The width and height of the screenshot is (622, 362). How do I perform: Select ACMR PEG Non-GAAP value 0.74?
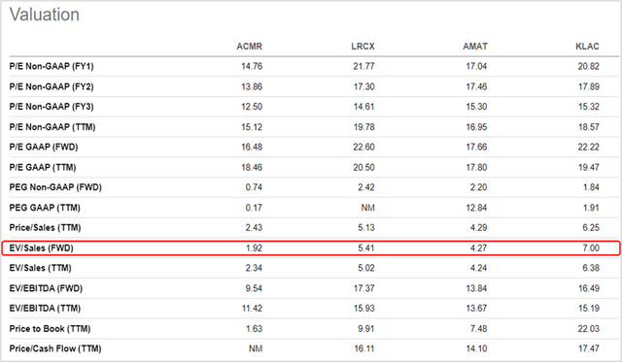click(254, 187)
